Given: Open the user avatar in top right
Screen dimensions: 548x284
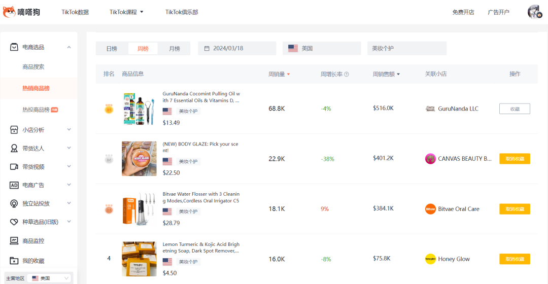Looking at the screenshot, I should pyautogui.click(x=535, y=12).
